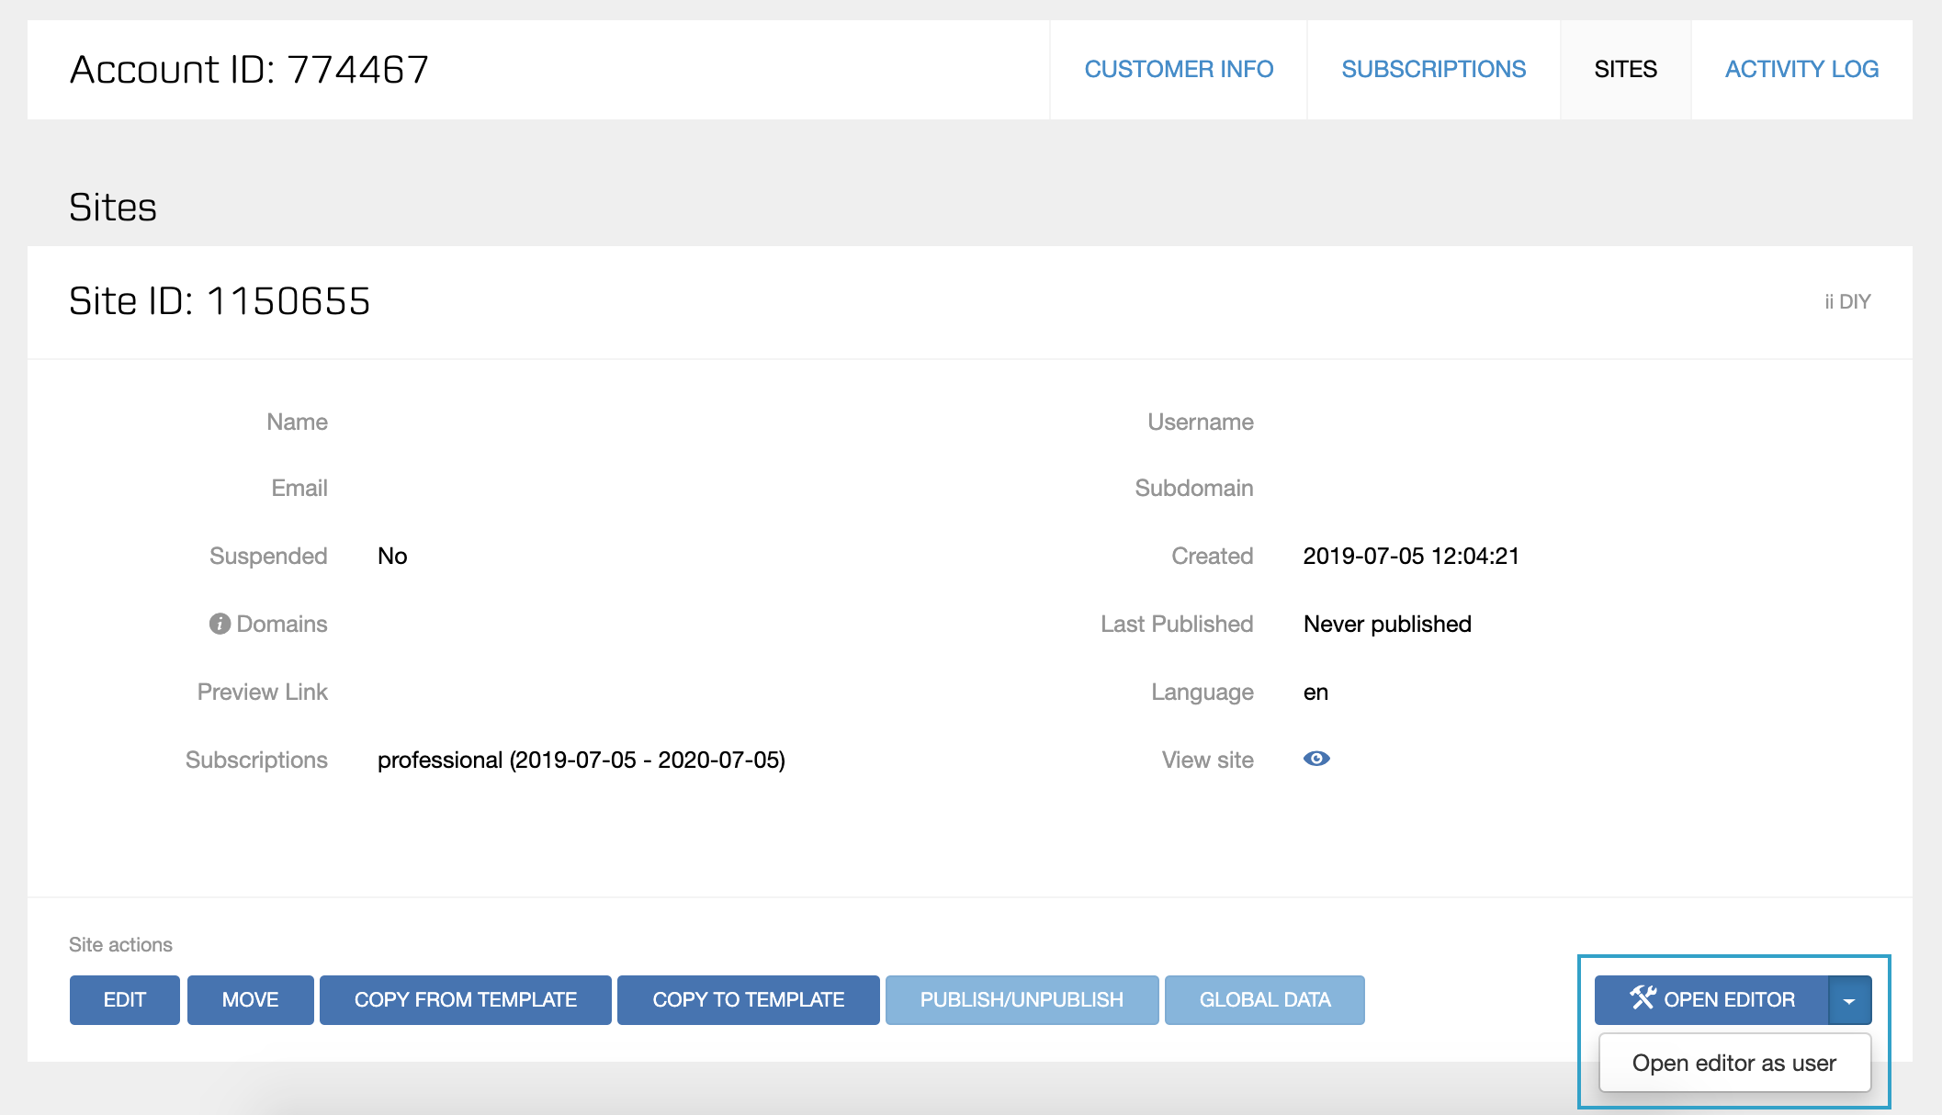Select Open editor as user option
Image resolution: width=1942 pixels, height=1115 pixels.
(x=1734, y=1063)
